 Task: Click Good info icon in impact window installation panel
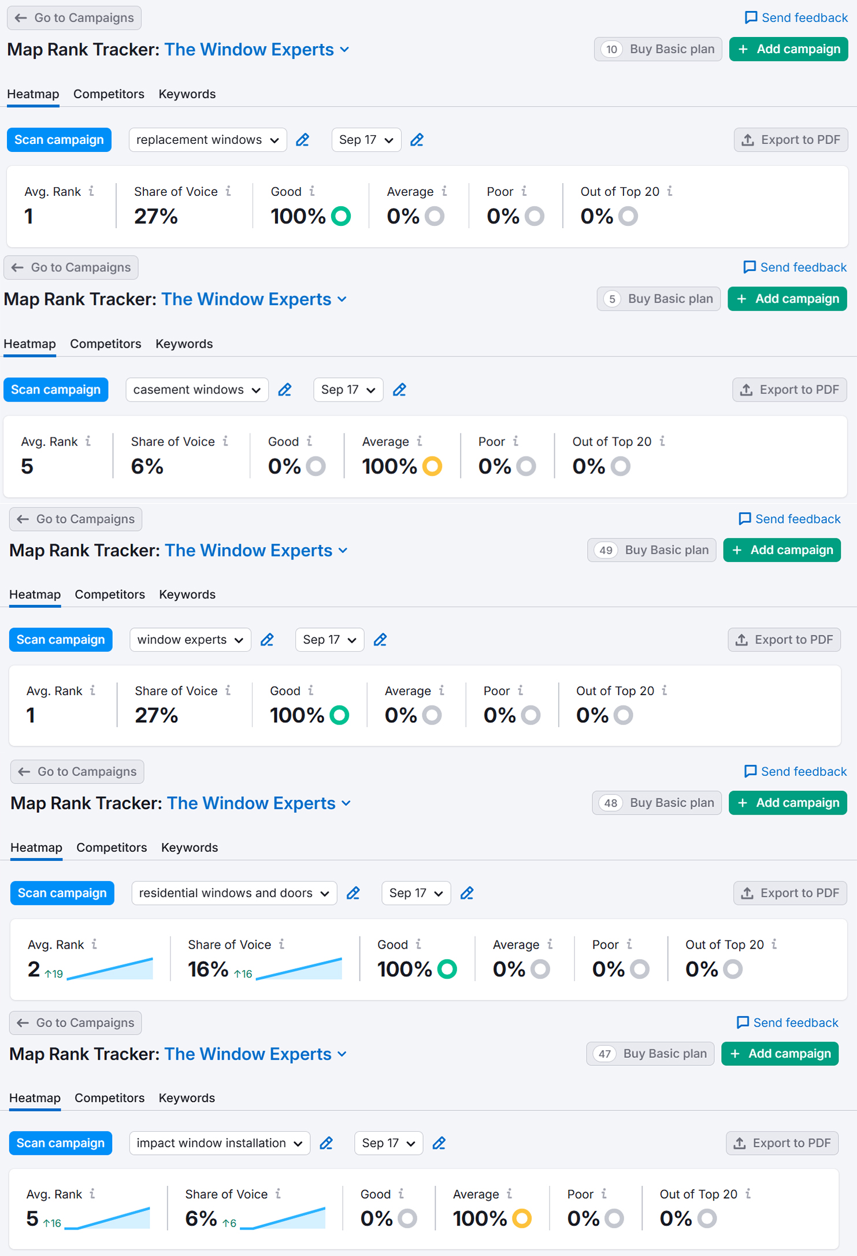click(401, 1194)
